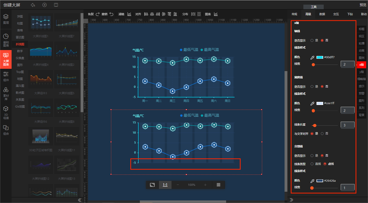Click the 1:1 zoom reset button

point(165,185)
